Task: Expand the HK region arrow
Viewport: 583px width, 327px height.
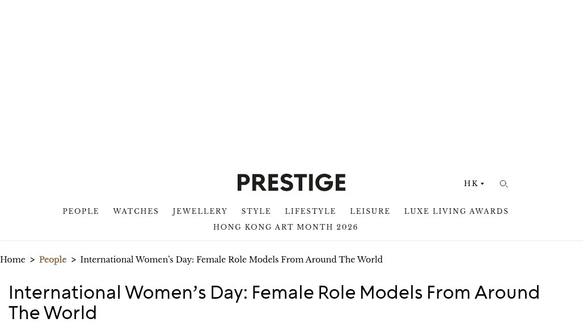Action: [483, 184]
